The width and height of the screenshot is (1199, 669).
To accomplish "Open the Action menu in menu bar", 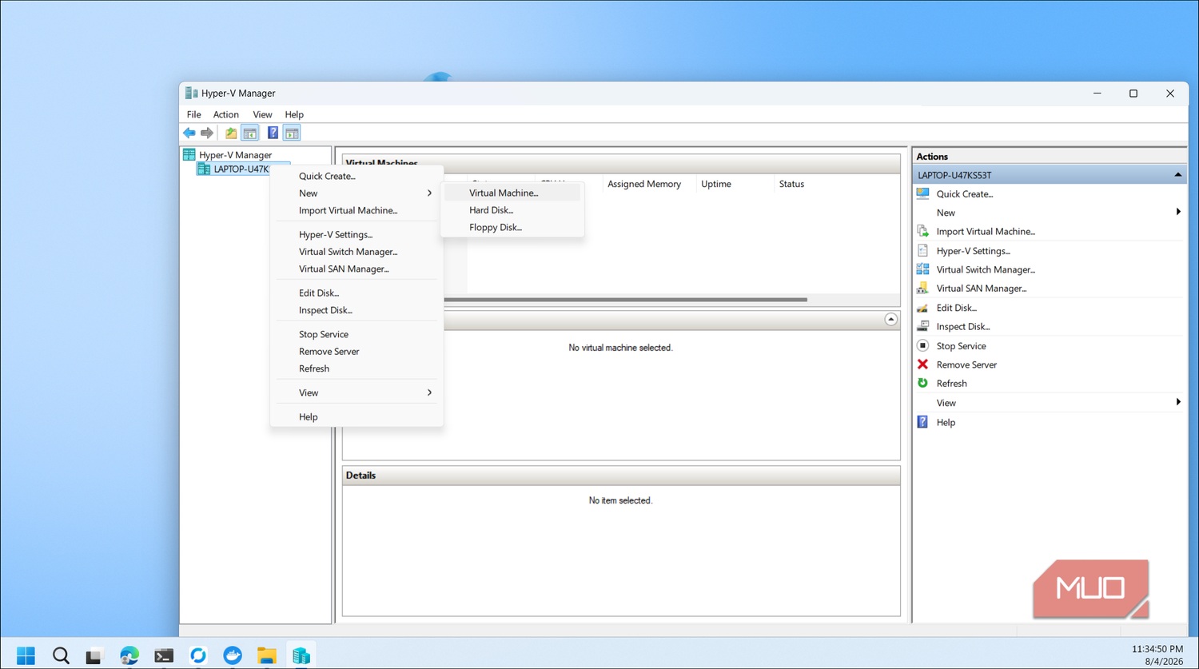I will [x=226, y=114].
